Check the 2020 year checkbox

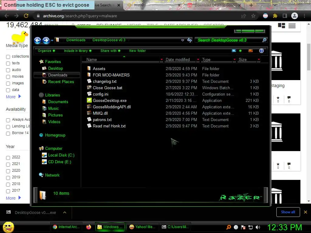point(8,171)
